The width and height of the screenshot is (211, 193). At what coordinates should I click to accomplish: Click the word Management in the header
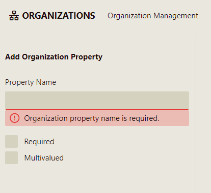click(176, 16)
